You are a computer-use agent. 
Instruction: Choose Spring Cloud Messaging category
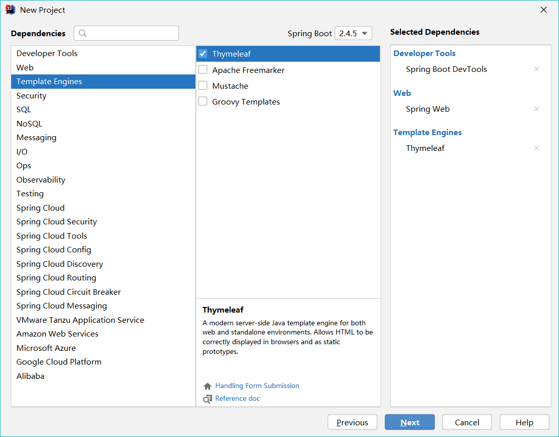(x=104, y=306)
